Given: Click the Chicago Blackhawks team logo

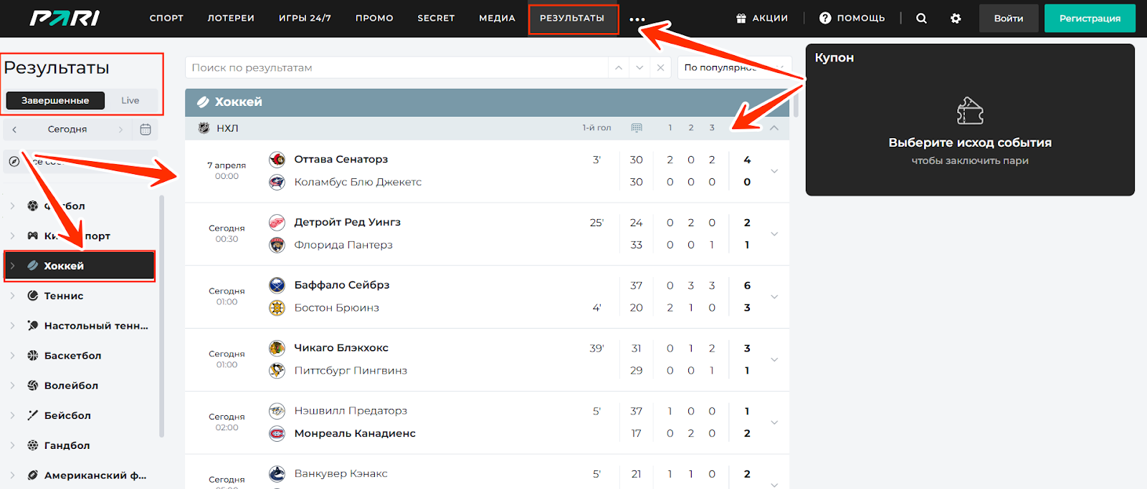Looking at the screenshot, I should (277, 348).
